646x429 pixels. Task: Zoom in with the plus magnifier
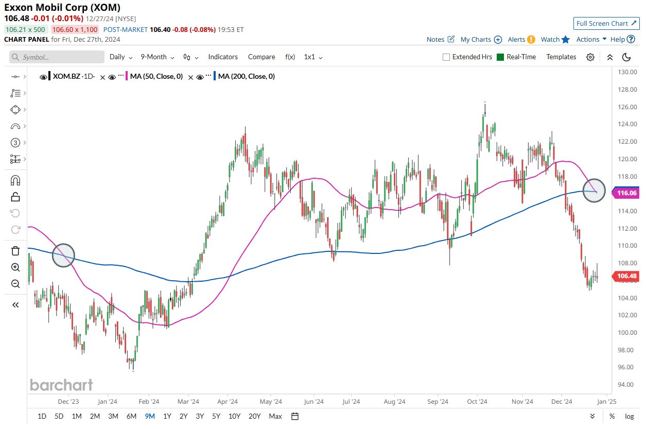point(15,267)
